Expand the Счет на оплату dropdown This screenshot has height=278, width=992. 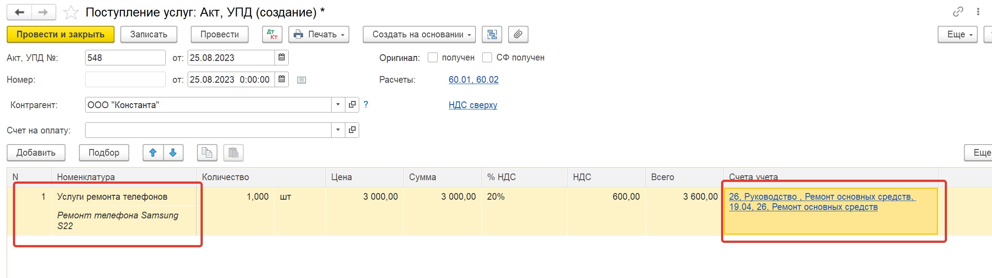coord(338,130)
